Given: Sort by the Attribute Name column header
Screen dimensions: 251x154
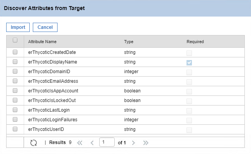Looking at the screenshot, I should click(x=42, y=42).
